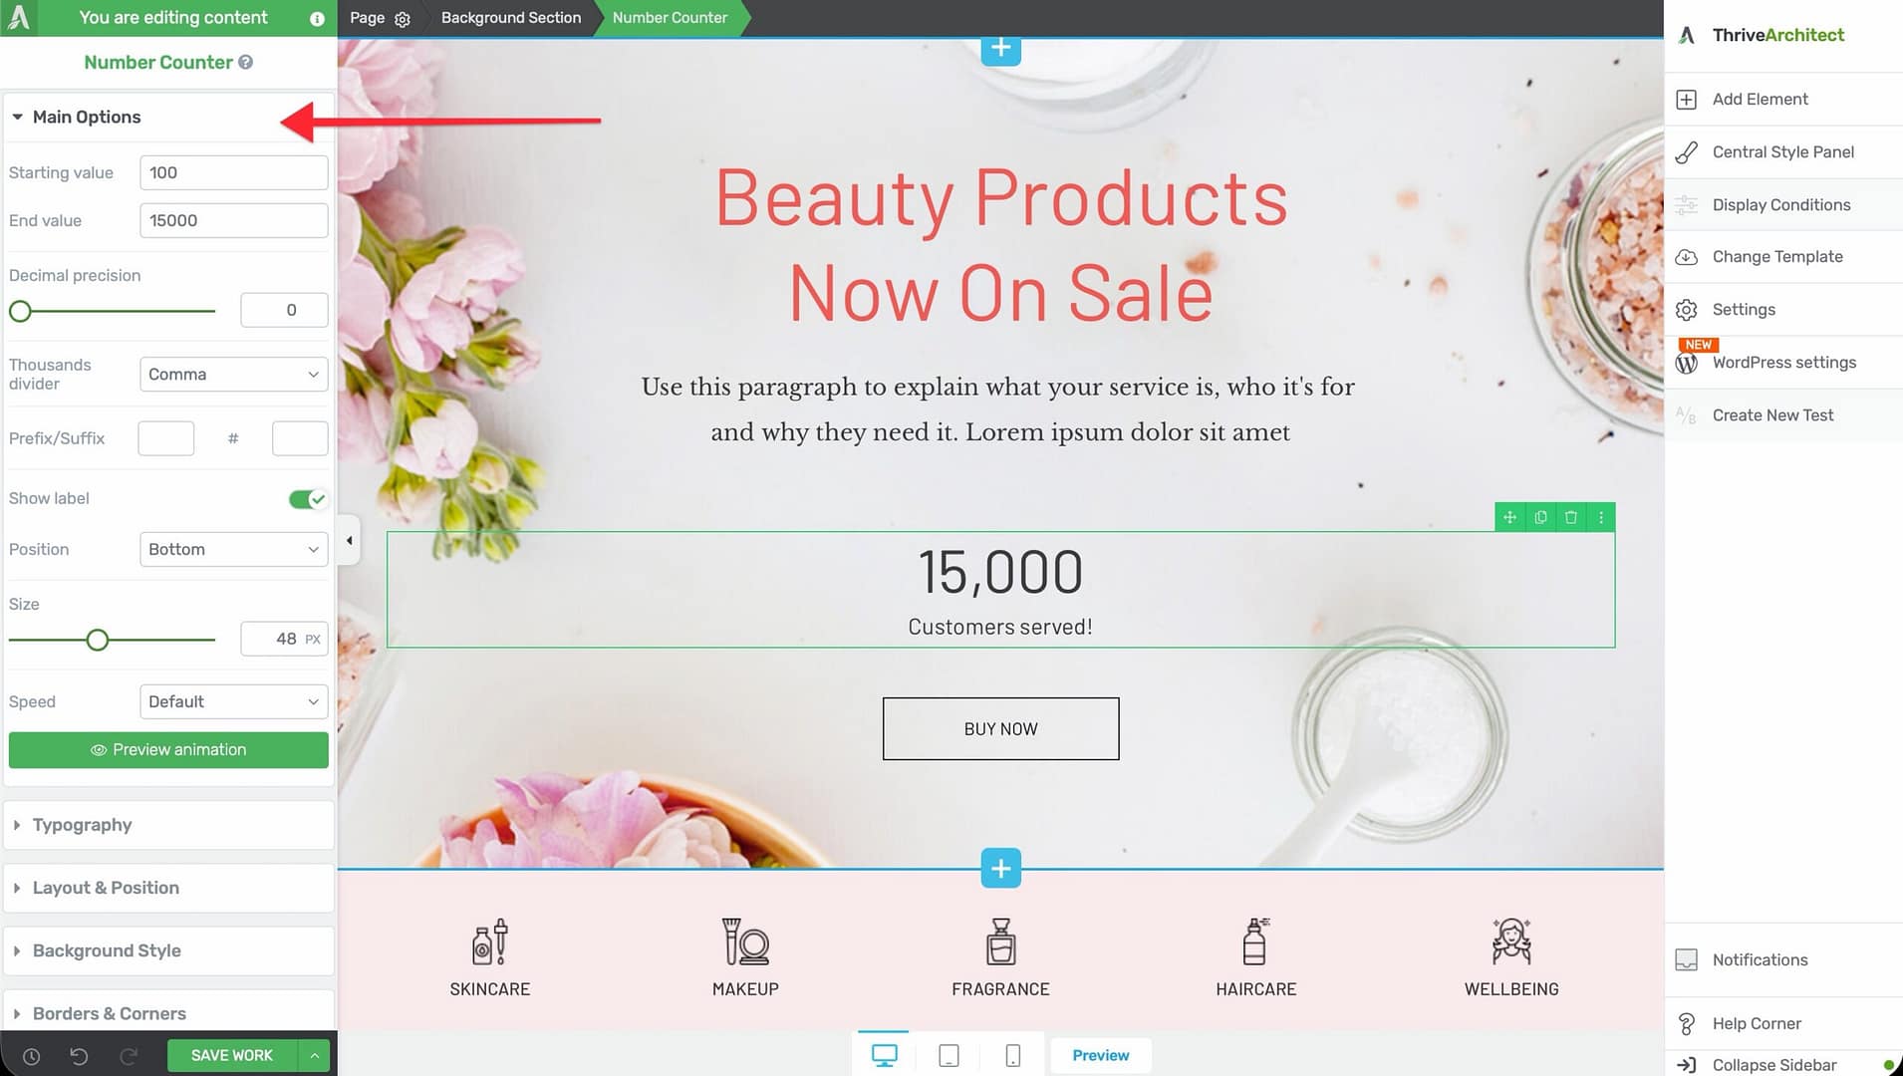The image size is (1903, 1076).
Task: Switch to tablet preview device icon
Action: 949,1055
